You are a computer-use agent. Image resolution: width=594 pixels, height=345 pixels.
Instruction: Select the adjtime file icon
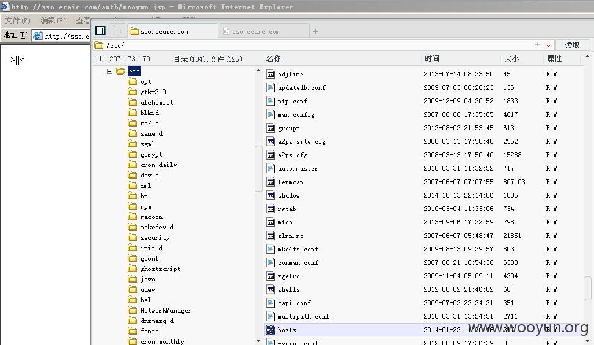[x=271, y=74]
